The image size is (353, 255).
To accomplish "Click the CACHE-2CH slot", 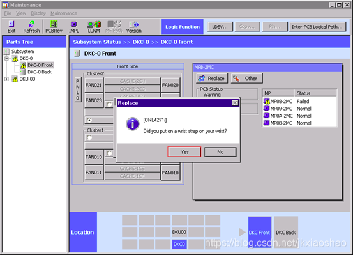I will click(x=132, y=81).
